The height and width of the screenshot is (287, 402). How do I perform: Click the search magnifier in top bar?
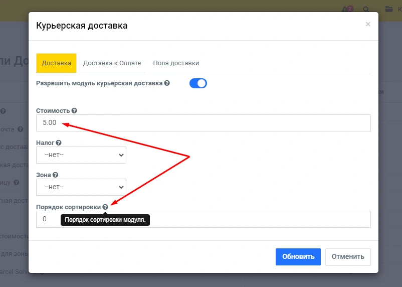pos(366,9)
